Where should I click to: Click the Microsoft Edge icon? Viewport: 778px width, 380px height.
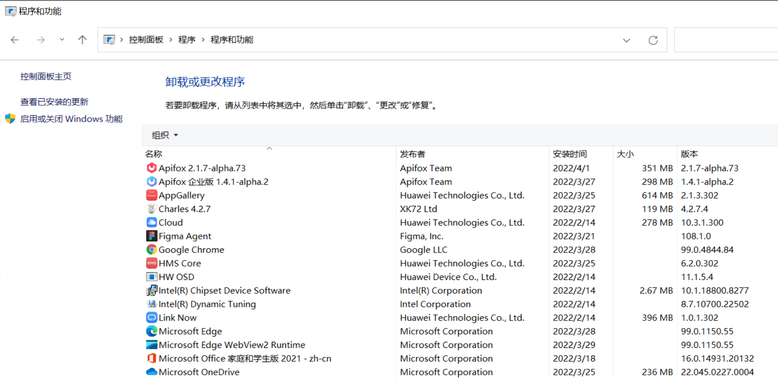tap(152, 331)
